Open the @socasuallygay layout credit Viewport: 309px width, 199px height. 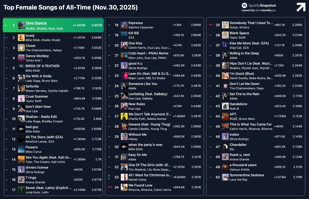266,10
